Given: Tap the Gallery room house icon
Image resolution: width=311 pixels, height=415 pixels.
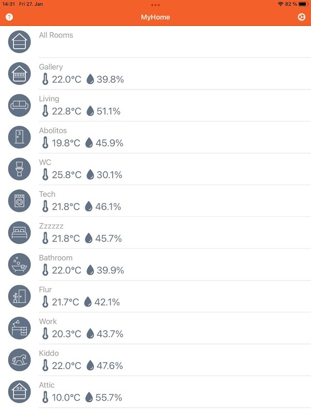Looking at the screenshot, I should 19,74.
